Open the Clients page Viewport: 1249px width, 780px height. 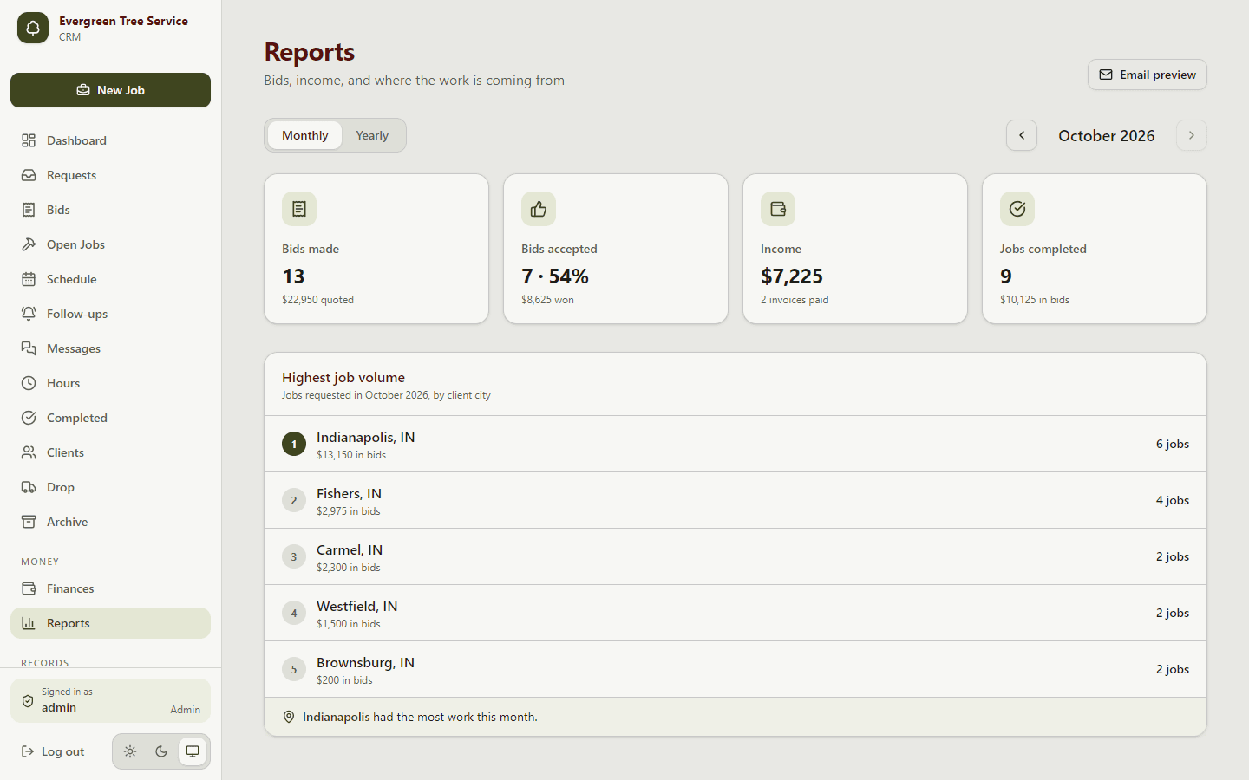point(110,452)
